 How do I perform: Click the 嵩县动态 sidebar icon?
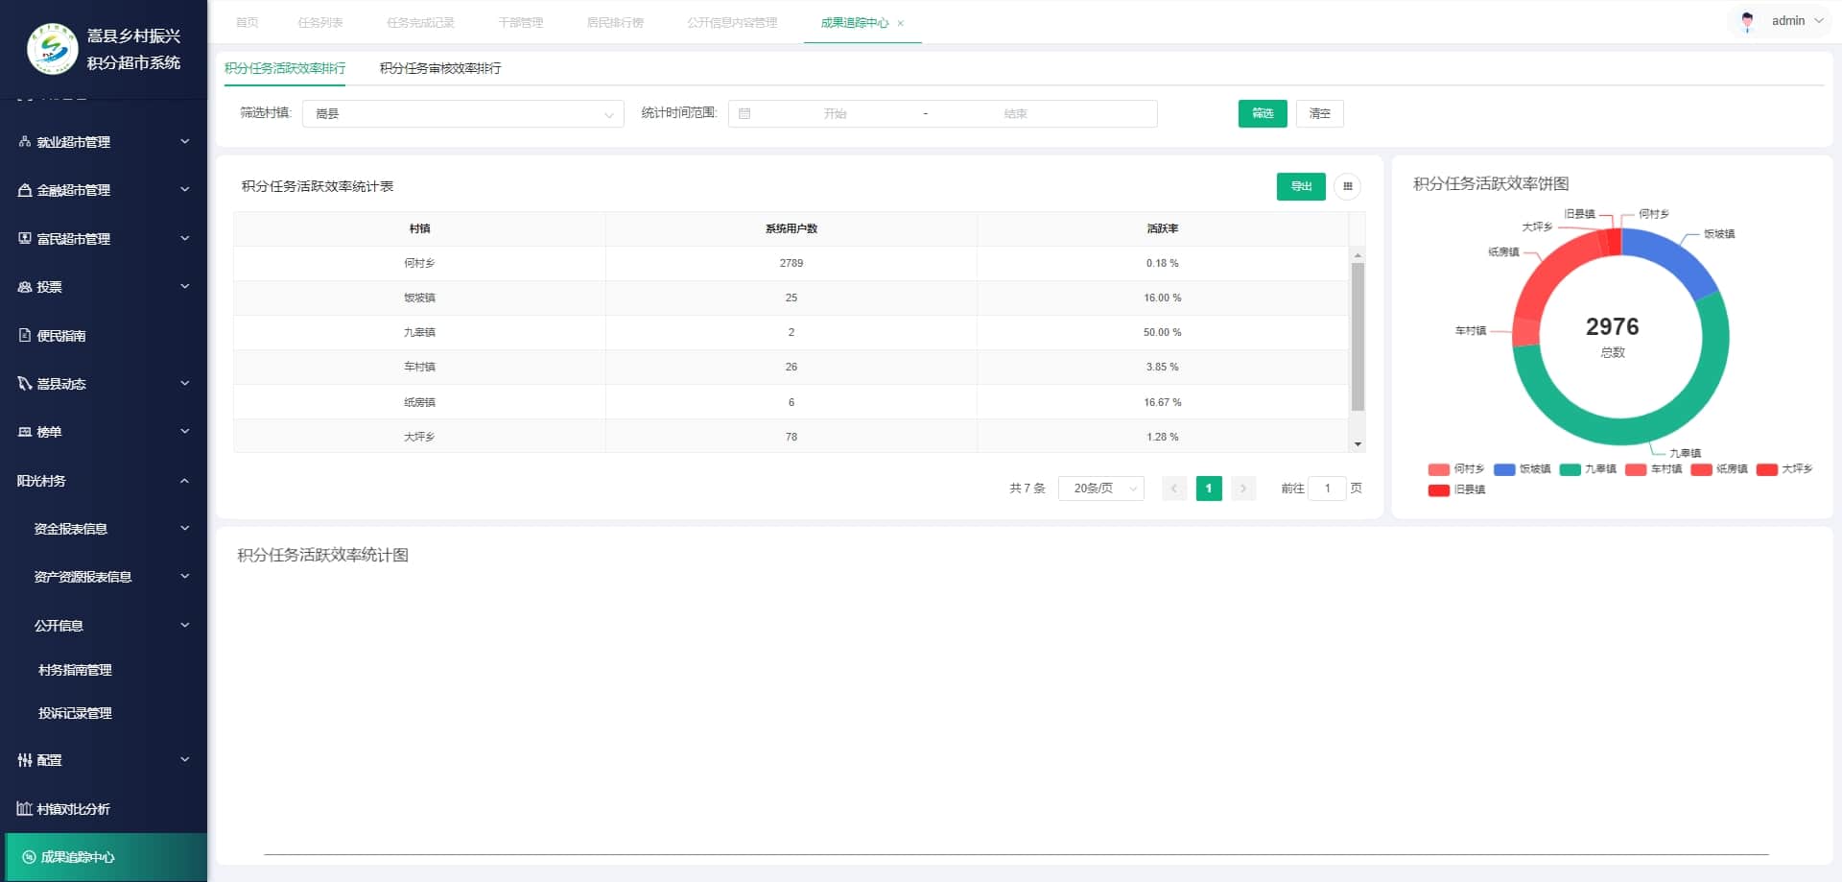pos(25,383)
